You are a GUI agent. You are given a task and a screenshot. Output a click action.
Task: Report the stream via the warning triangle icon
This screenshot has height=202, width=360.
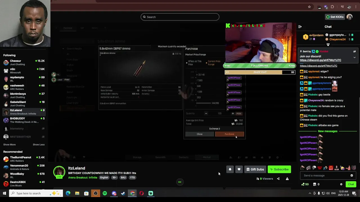point(287,179)
